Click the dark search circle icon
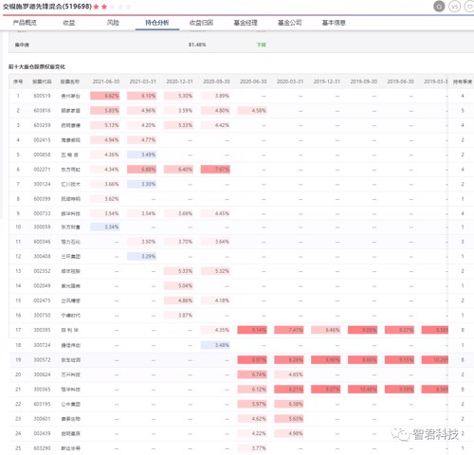The image size is (474, 455). pos(439,7)
